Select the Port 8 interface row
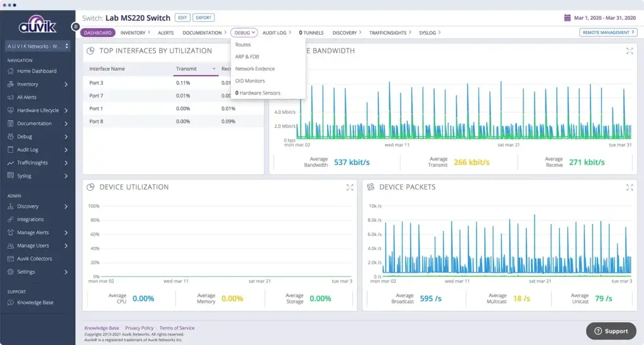This screenshot has width=644, height=345. tap(174, 122)
